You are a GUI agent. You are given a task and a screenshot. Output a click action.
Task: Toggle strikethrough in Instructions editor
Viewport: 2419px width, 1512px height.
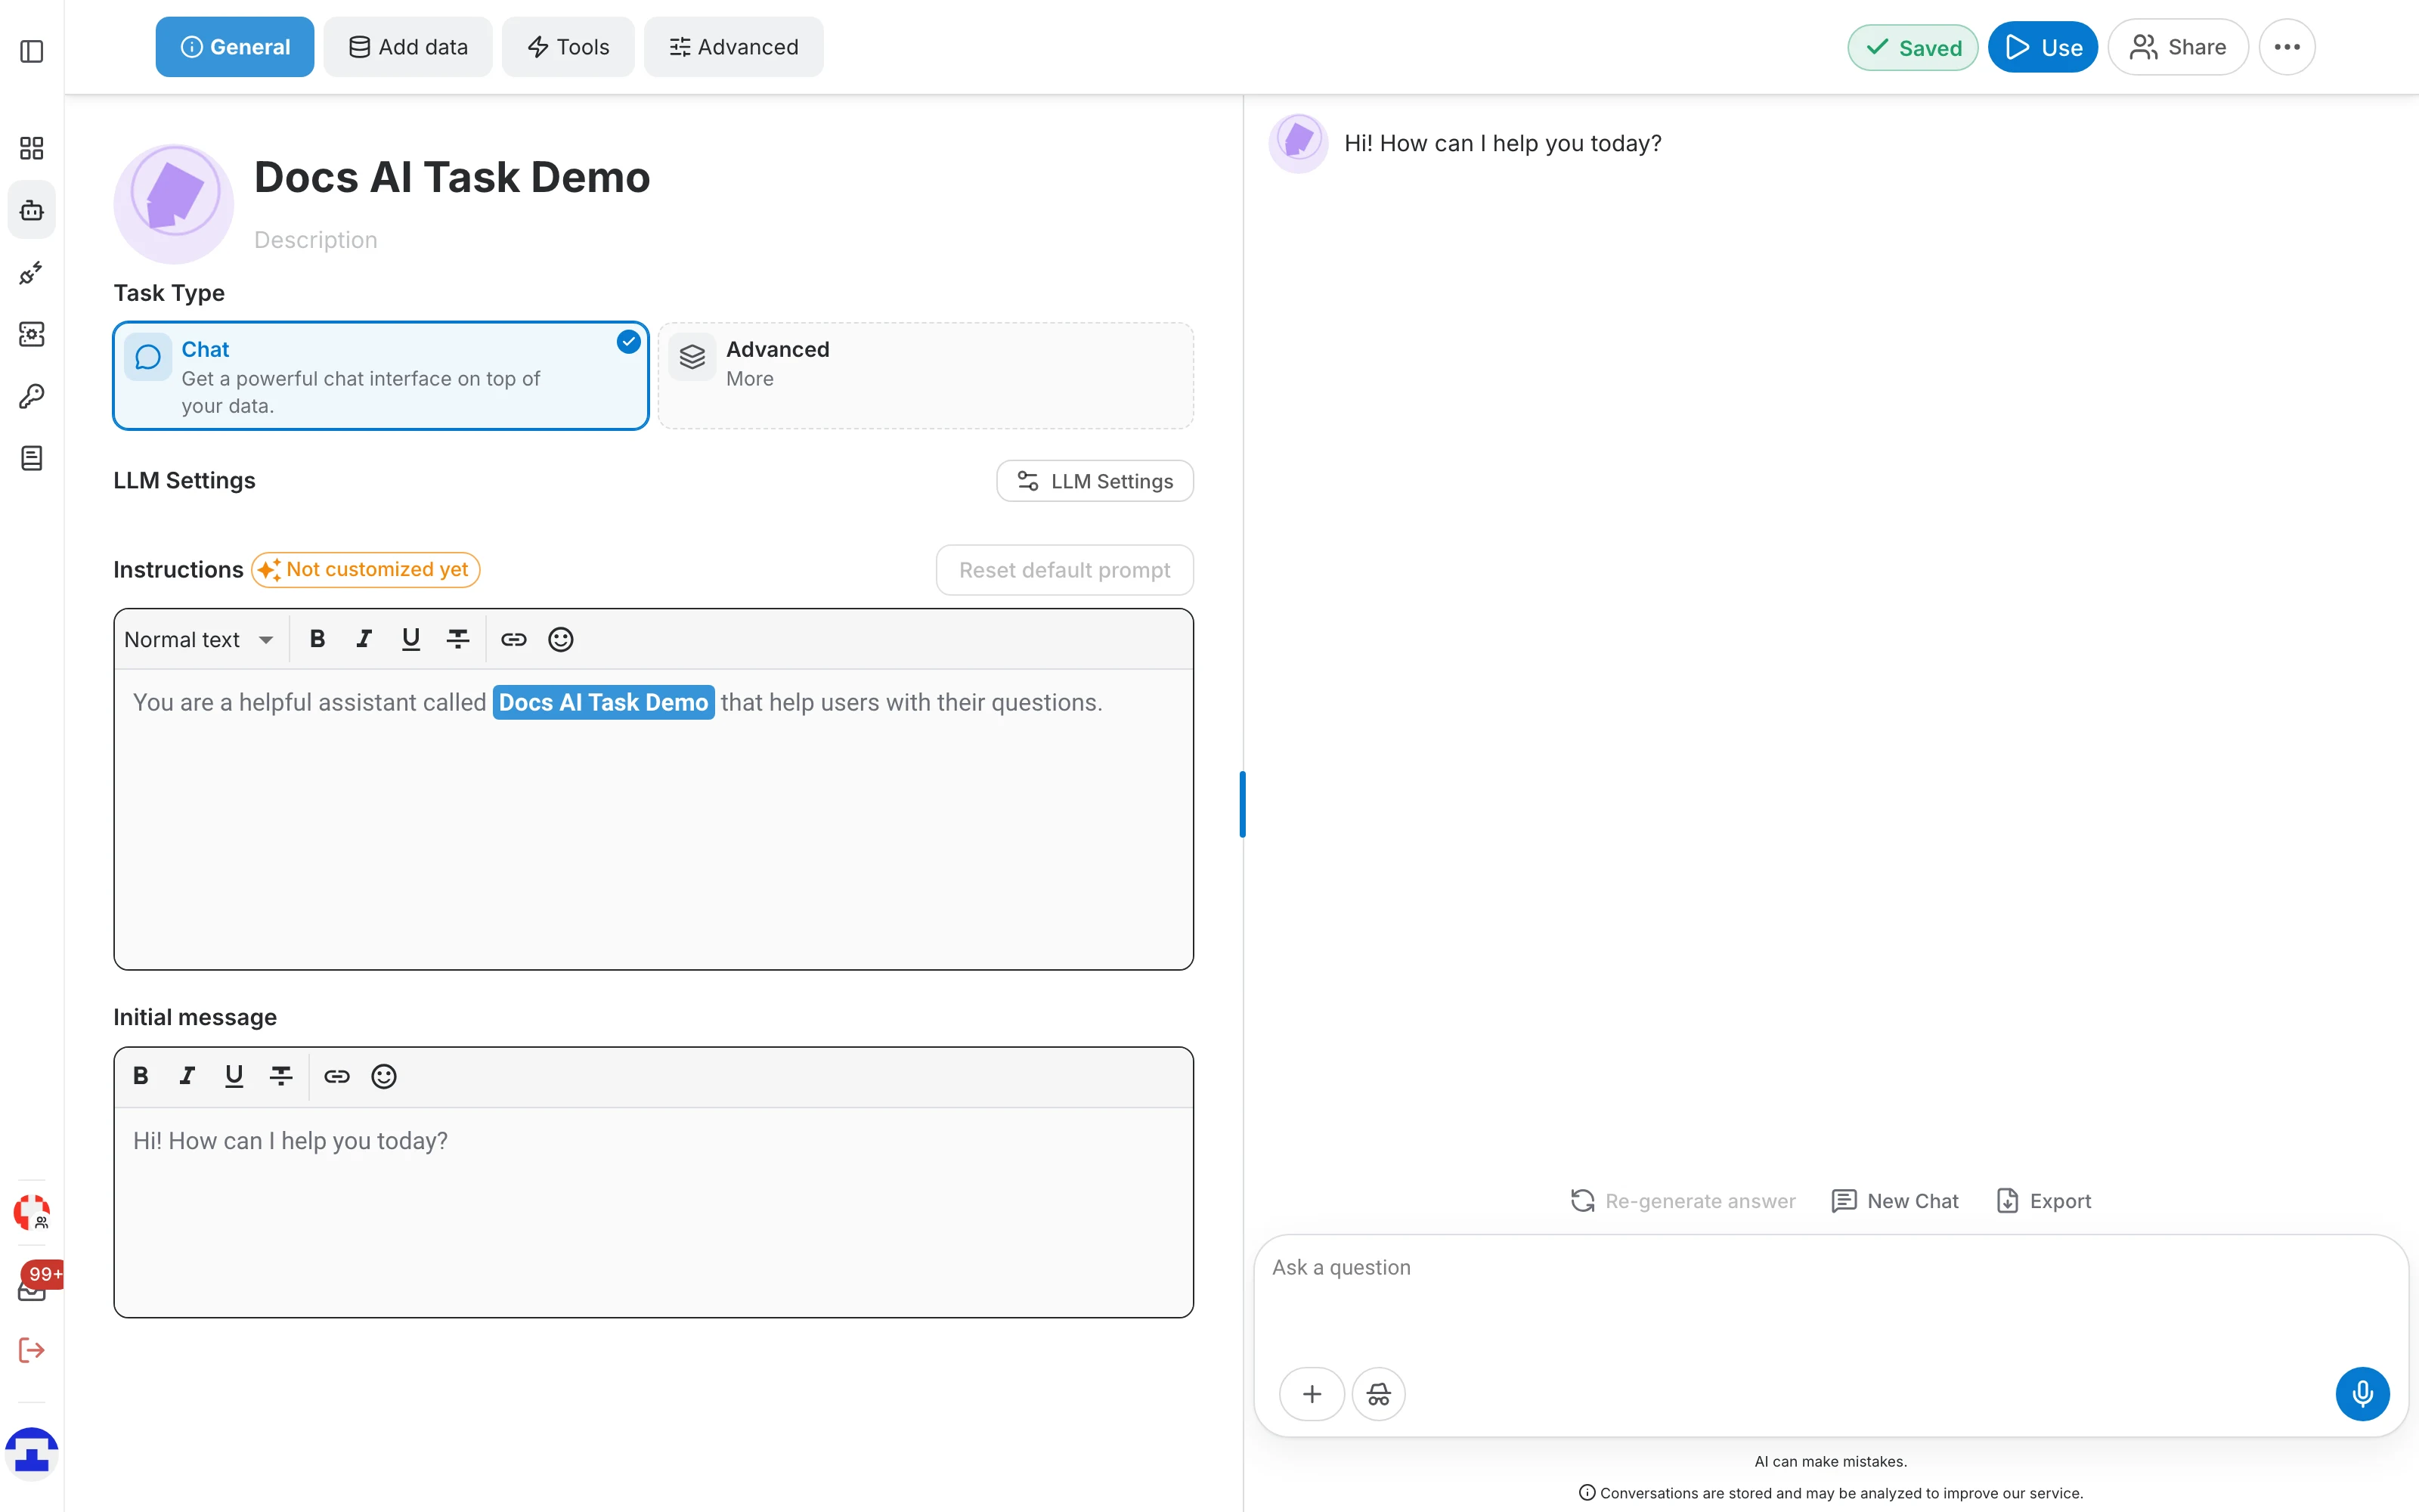click(x=458, y=639)
